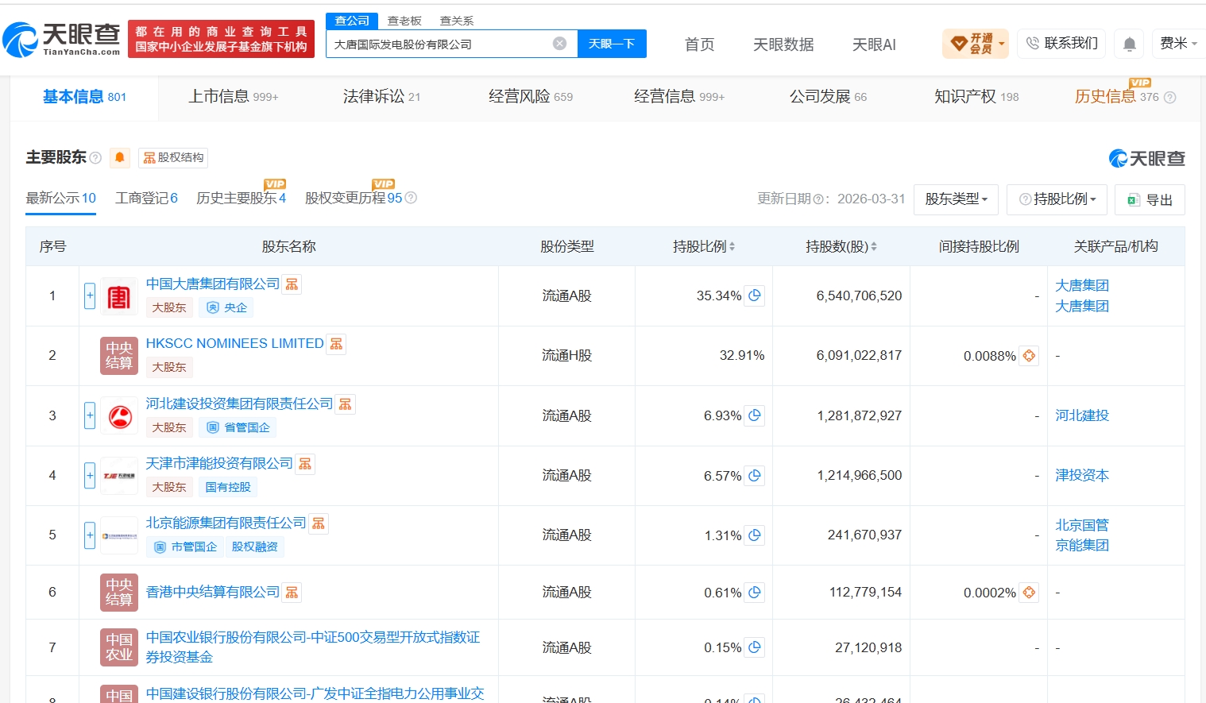Click 联系我们 button
Viewport: 1206px width, 703px height.
point(1061,44)
